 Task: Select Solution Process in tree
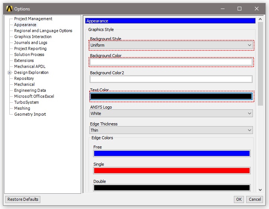coord(29,54)
